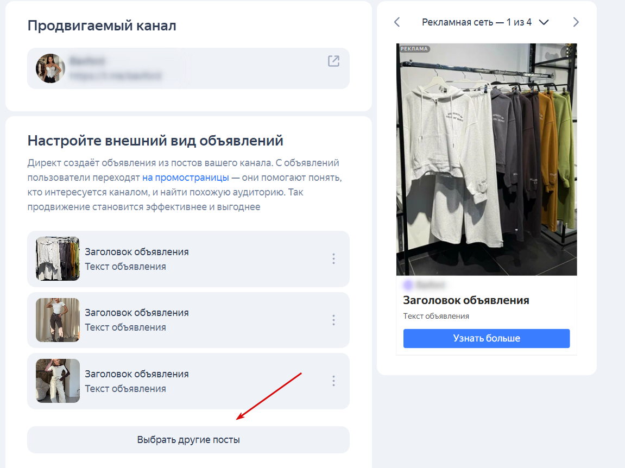Click the chevron next to "1 из 4"

tap(544, 22)
